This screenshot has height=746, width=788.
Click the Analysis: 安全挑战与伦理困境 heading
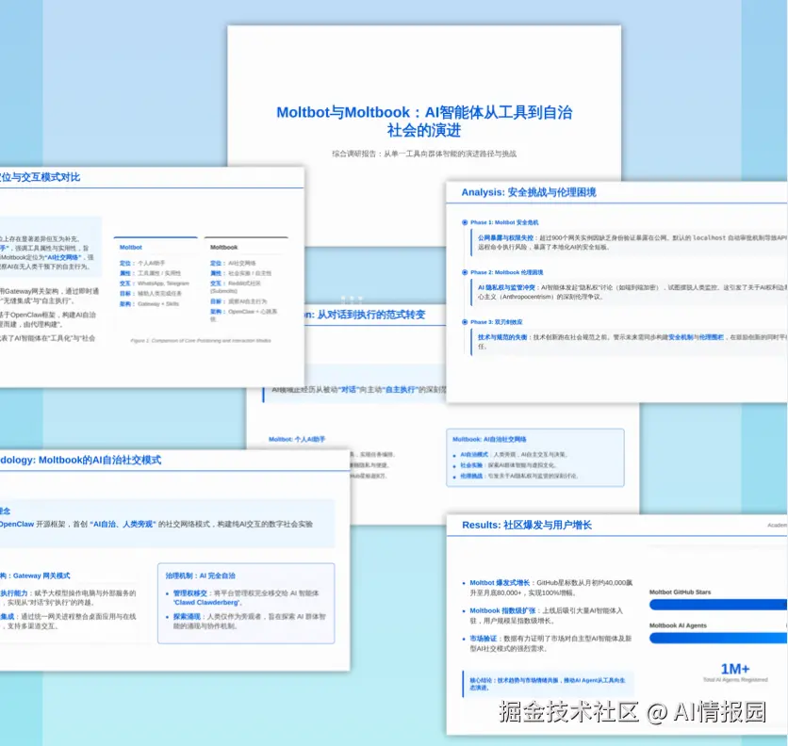click(529, 192)
